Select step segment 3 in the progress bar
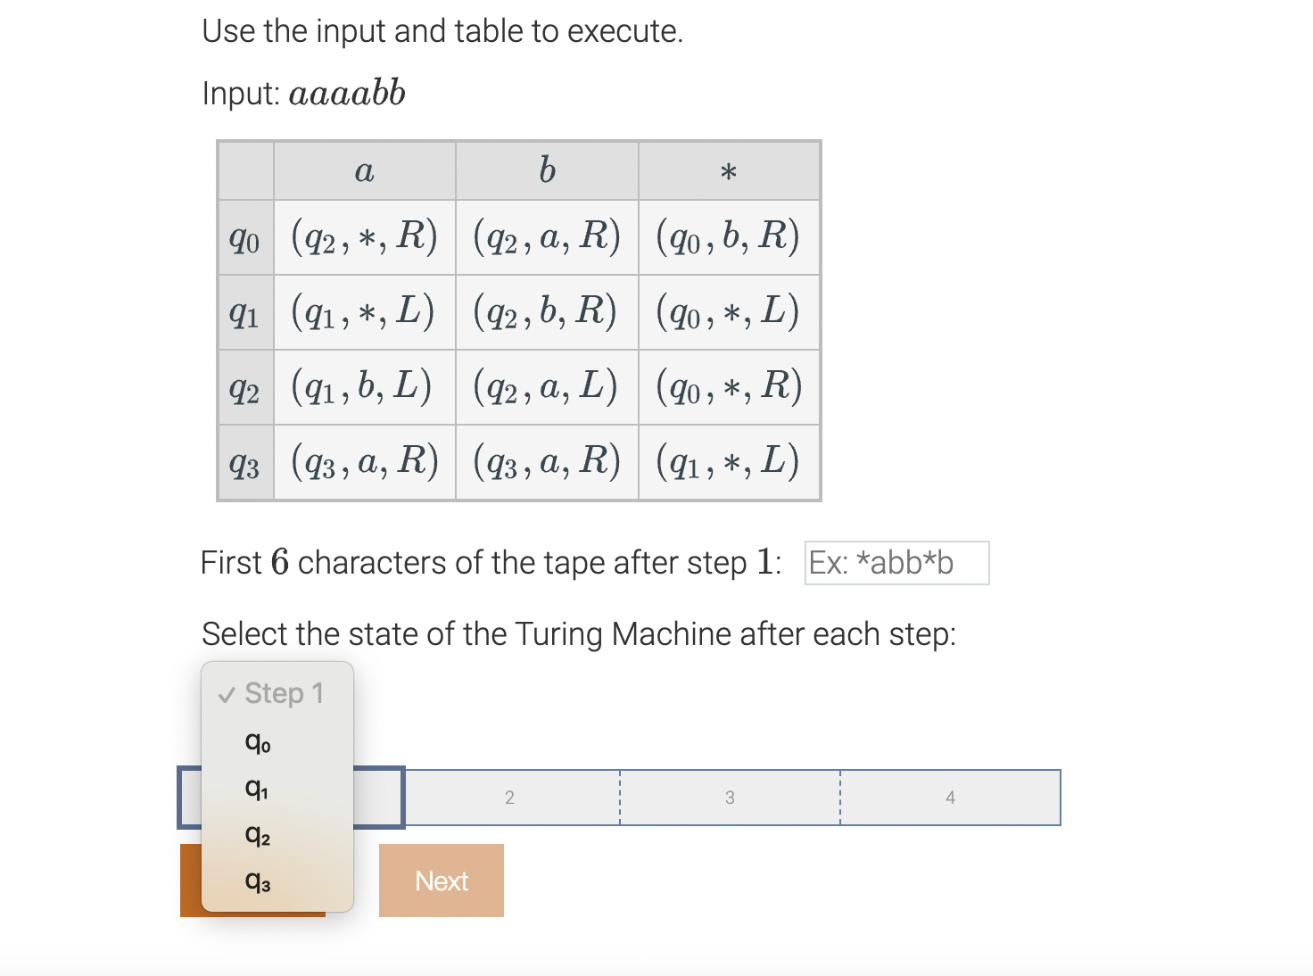Image resolution: width=1313 pixels, height=976 pixels. [730, 798]
